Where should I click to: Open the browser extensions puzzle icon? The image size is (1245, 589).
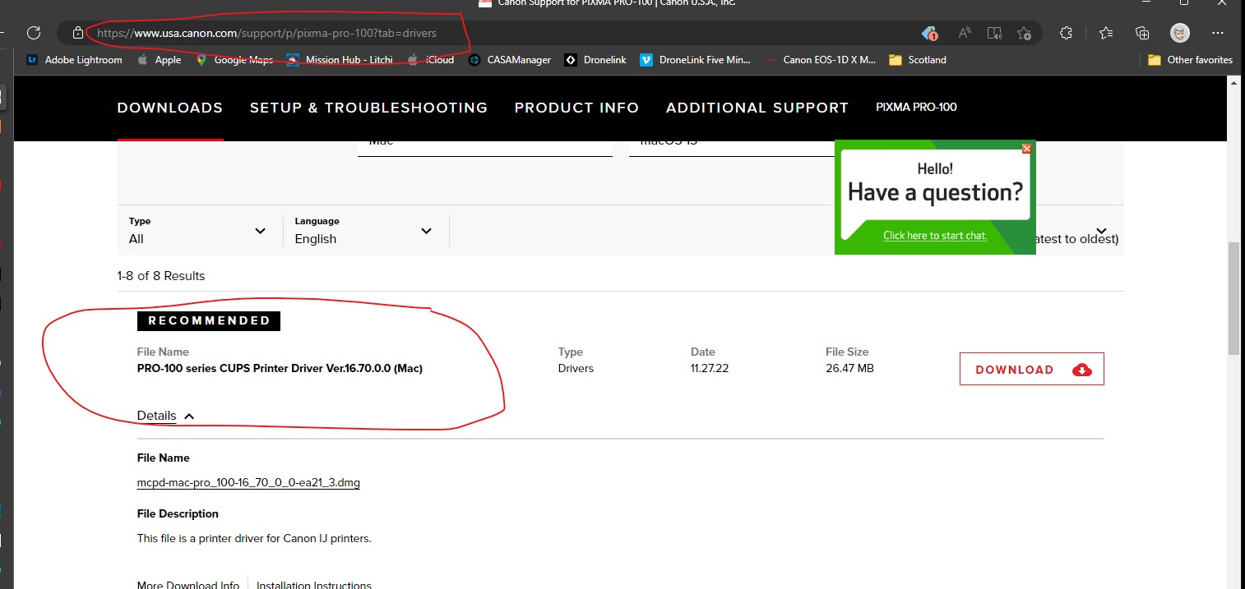click(x=1067, y=33)
